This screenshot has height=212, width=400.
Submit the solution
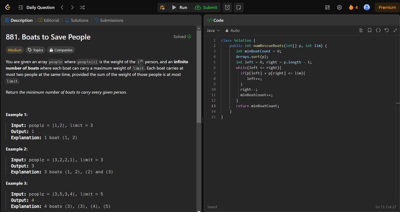(x=206, y=7)
